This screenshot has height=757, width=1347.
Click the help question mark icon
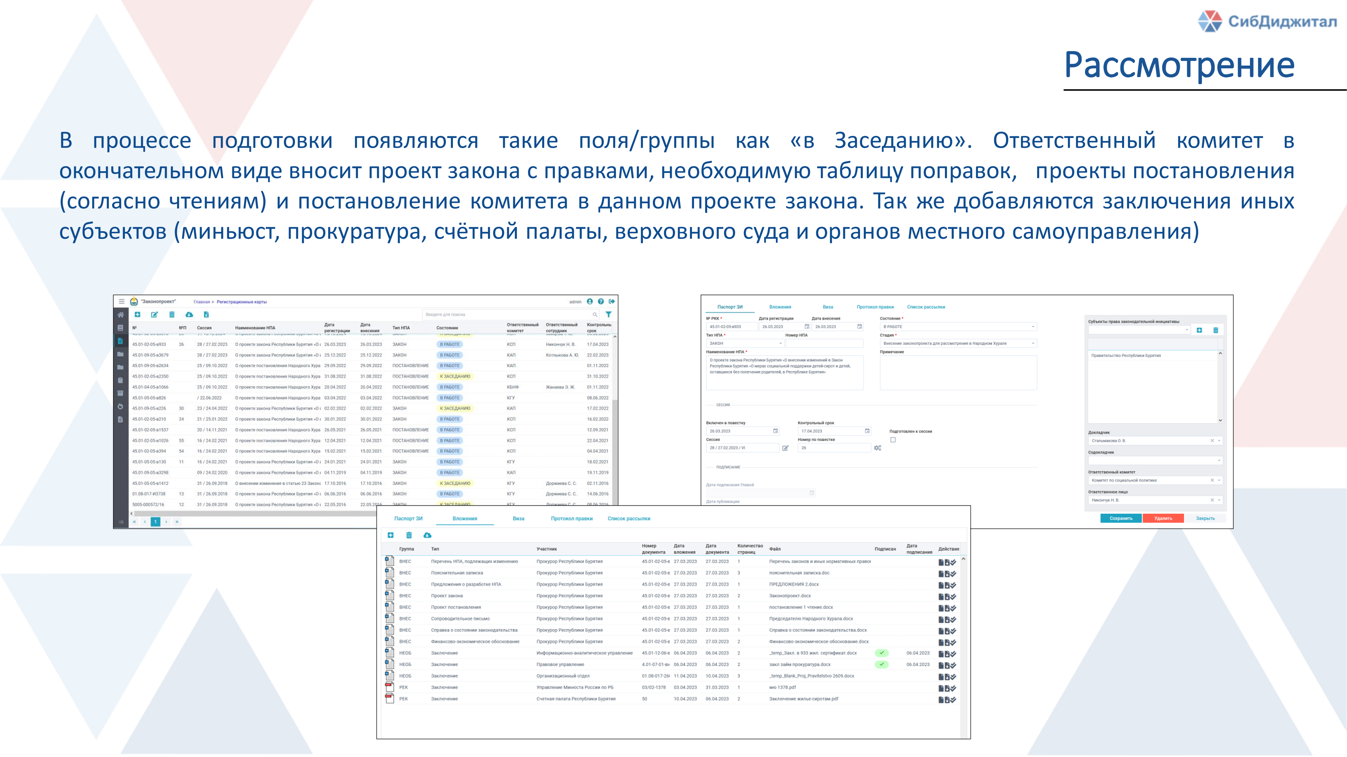[x=601, y=301]
